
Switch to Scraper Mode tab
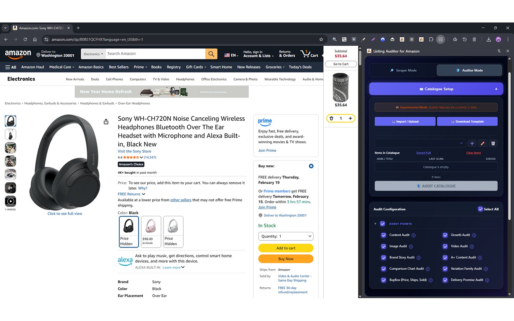403,70
